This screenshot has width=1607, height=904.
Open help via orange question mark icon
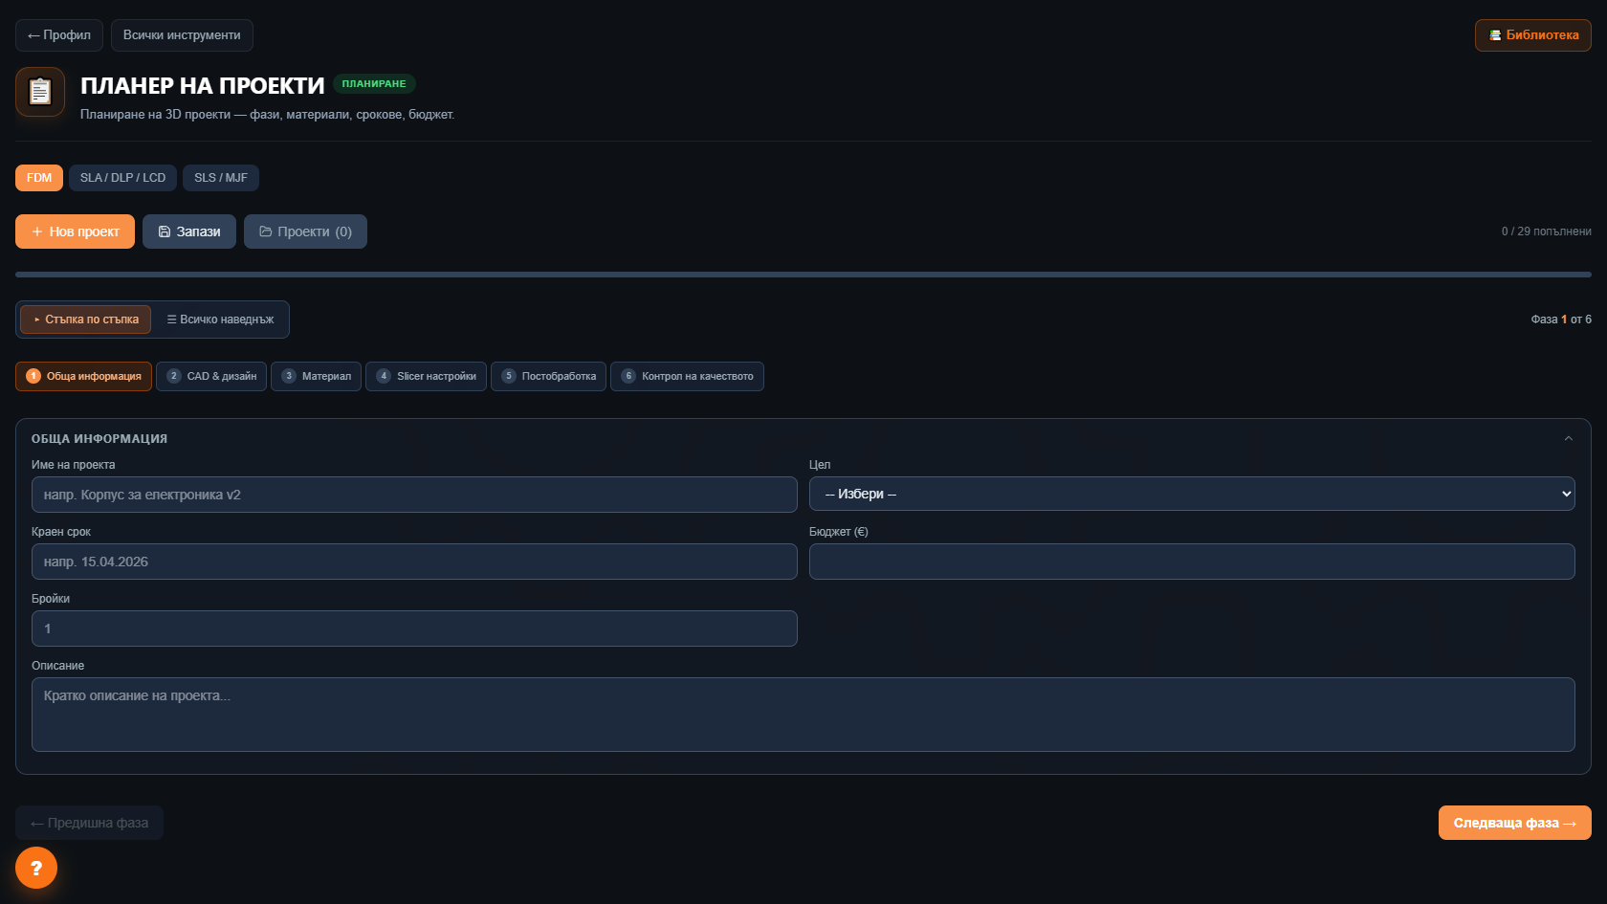(x=36, y=868)
